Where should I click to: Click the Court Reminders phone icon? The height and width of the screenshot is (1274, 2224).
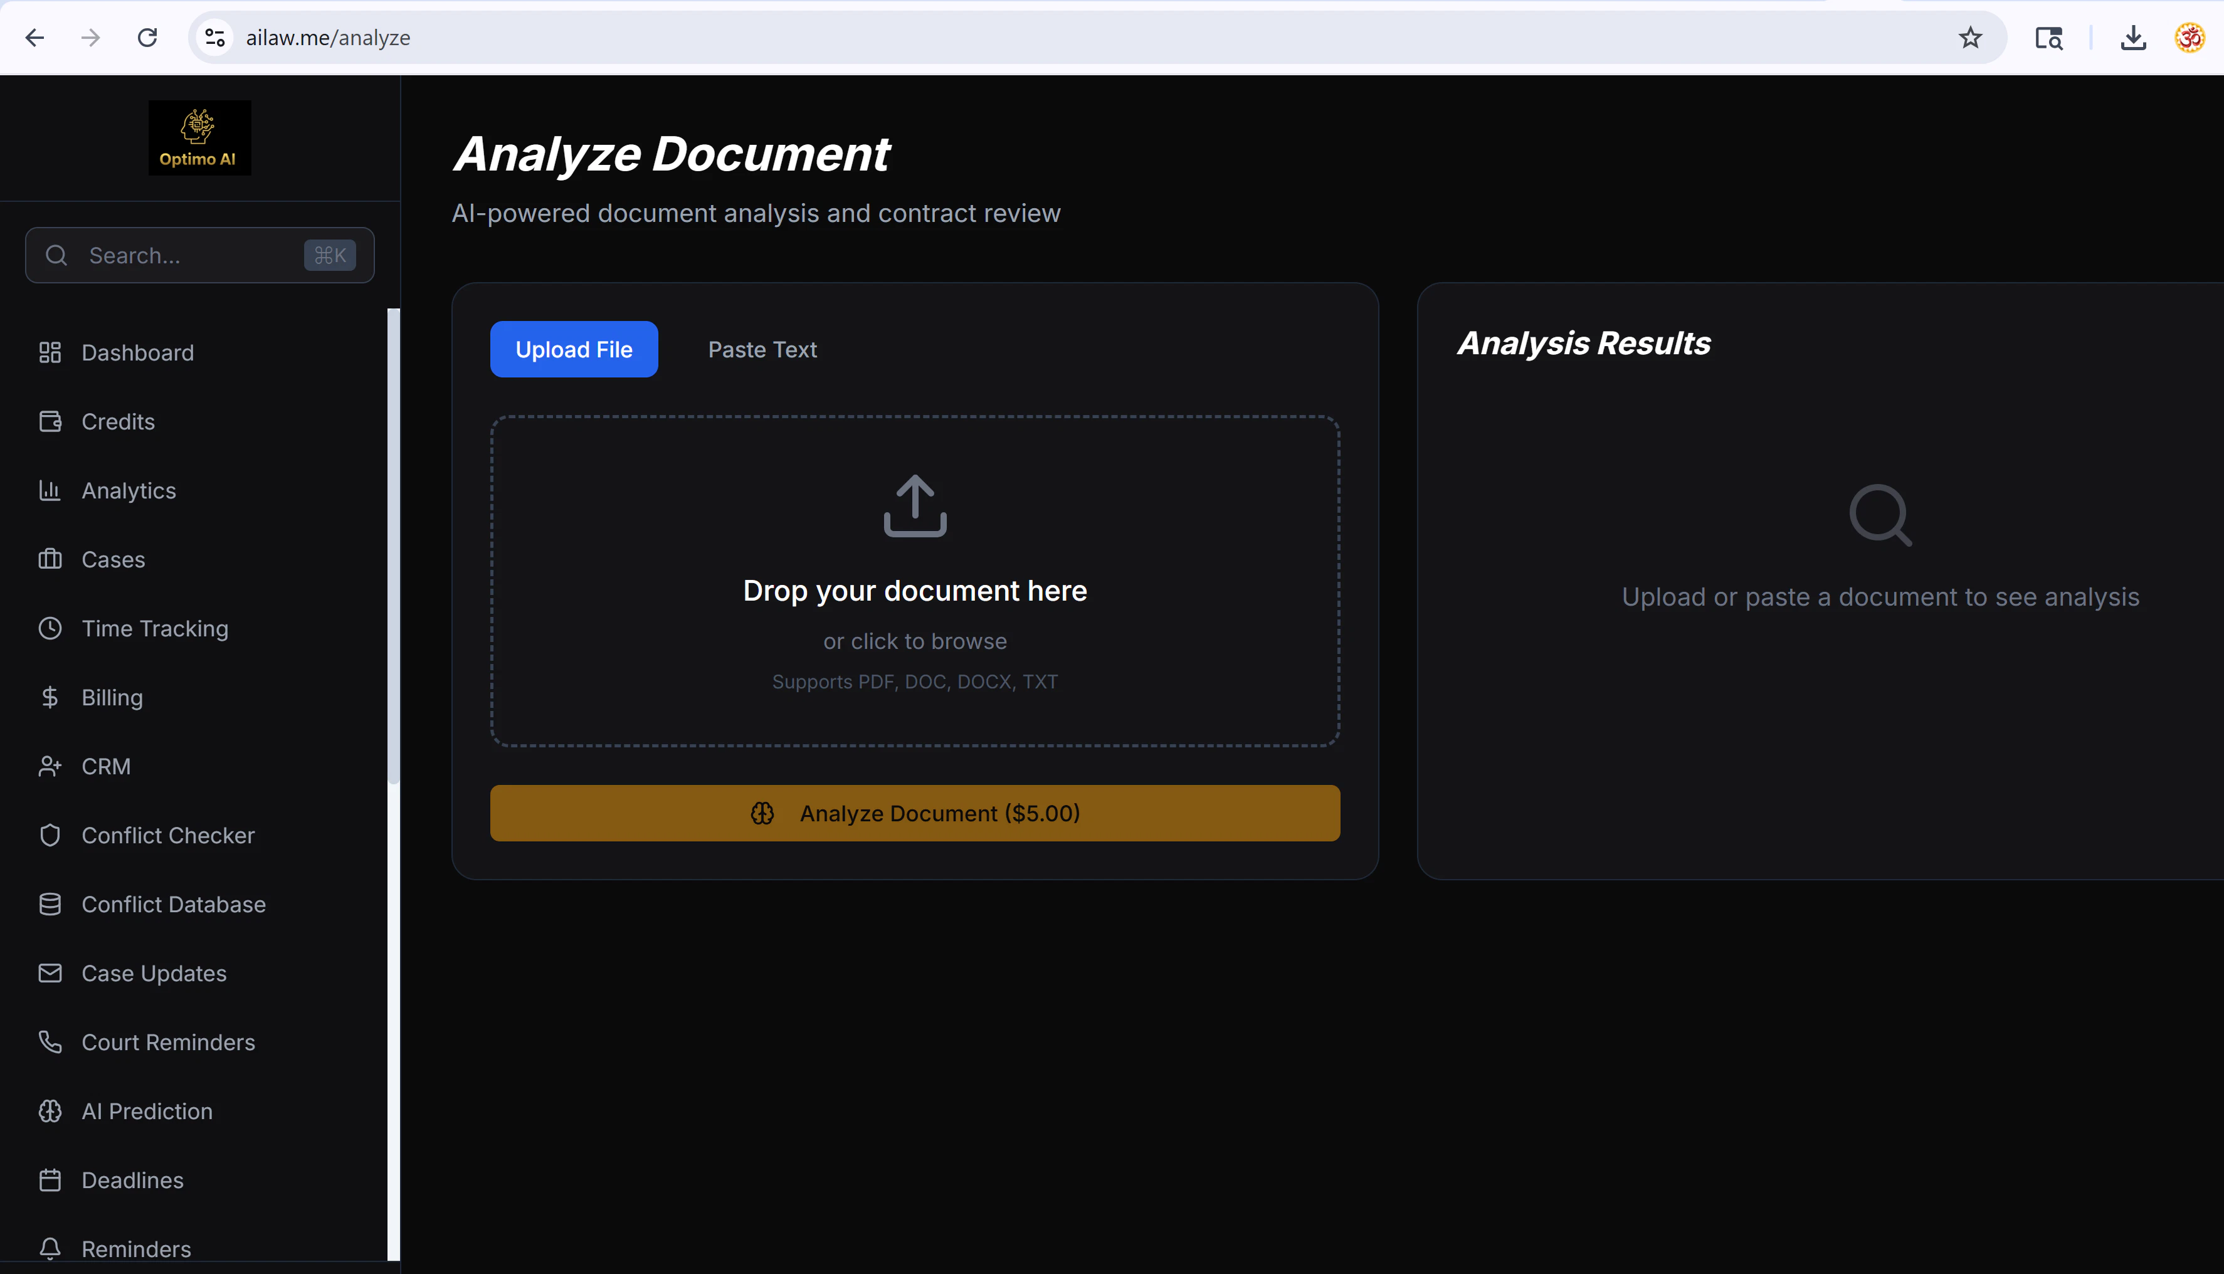point(50,1042)
